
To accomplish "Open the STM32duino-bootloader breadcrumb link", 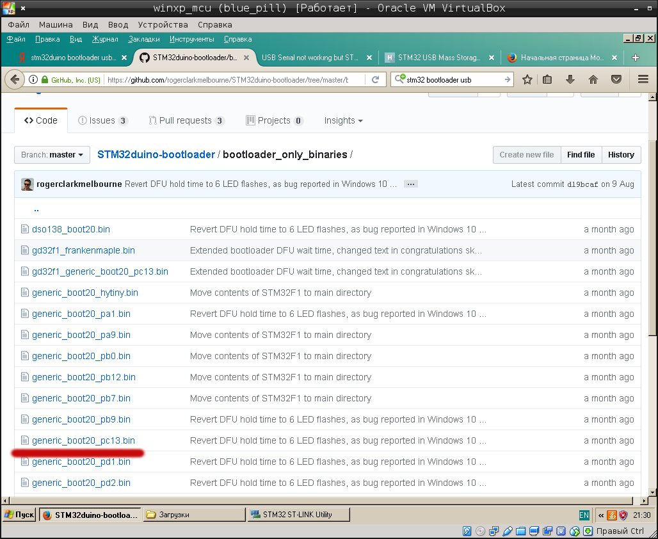I will pyautogui.click(x=156, y=154).
